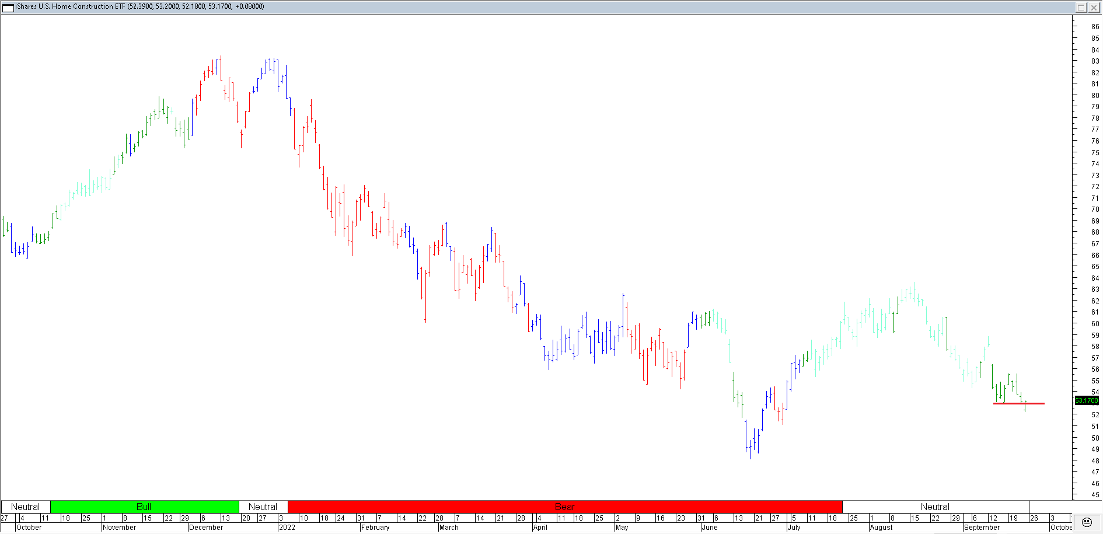Close the iShares Home Construction ETF chart
Image resolution: width=1103 pixels, height=534 pixels.
1093,7
